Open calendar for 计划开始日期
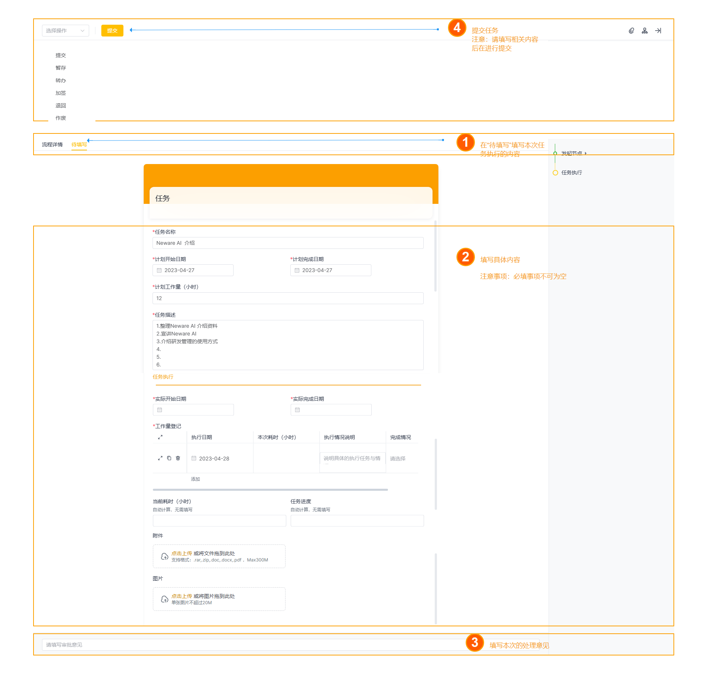This screenshot has height=689, width=707. [x=160, y=270]
